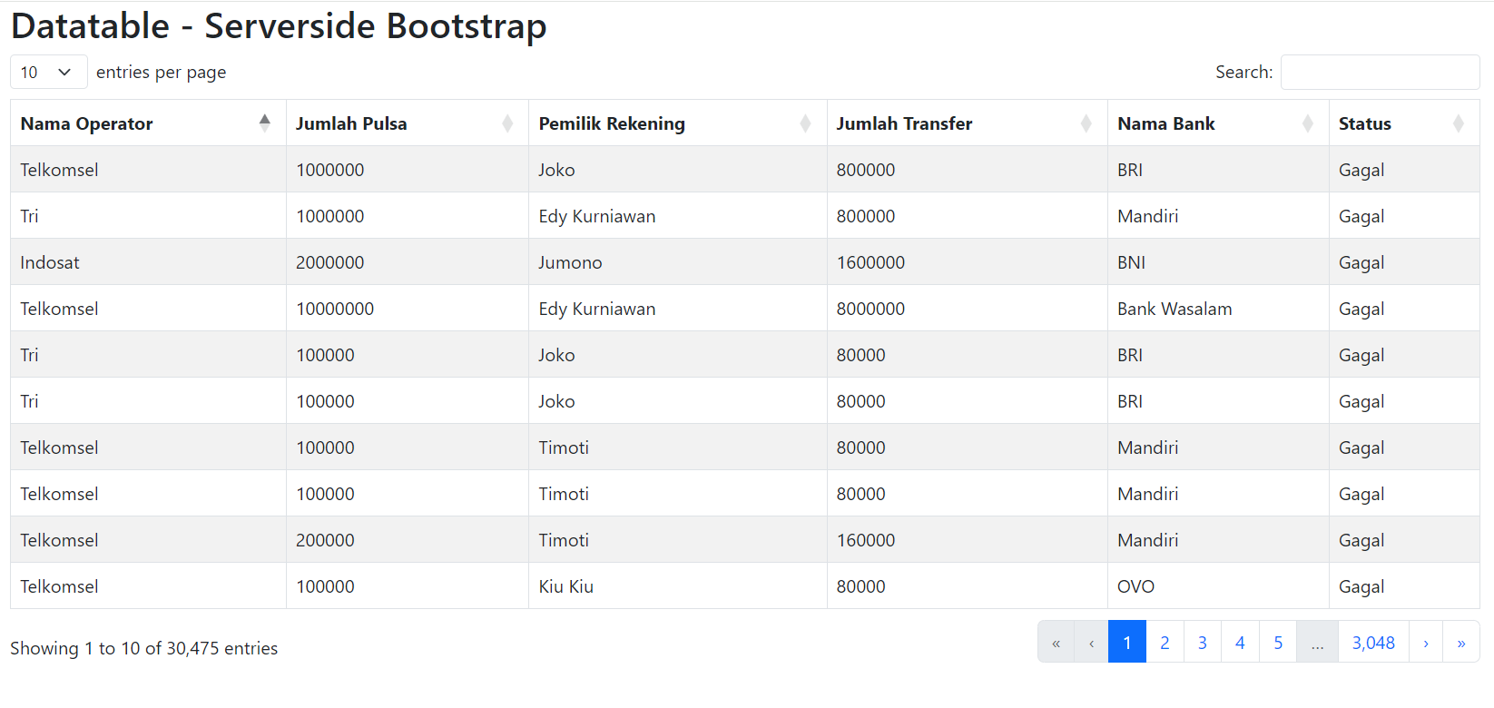Click the Jumlah Pulsa header text
Image resolution: width=1494 pixels, height=708 pixels.
351,123
